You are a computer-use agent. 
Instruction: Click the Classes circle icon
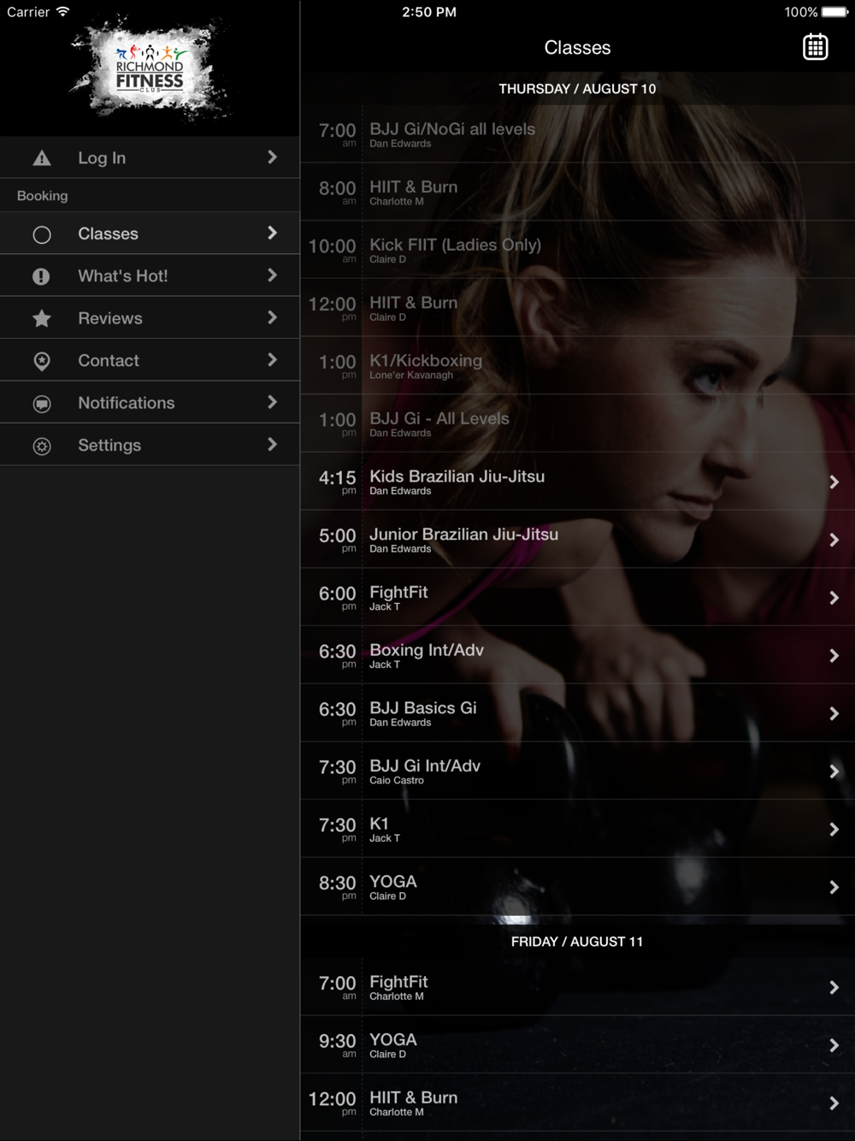pos(42,234)
